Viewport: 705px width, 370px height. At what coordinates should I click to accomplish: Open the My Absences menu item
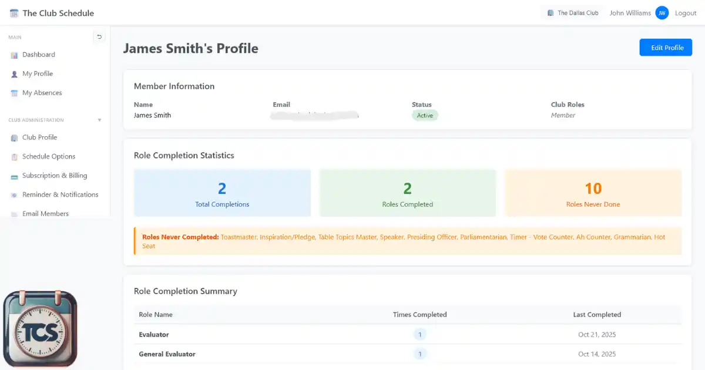[x=42, y=93]
